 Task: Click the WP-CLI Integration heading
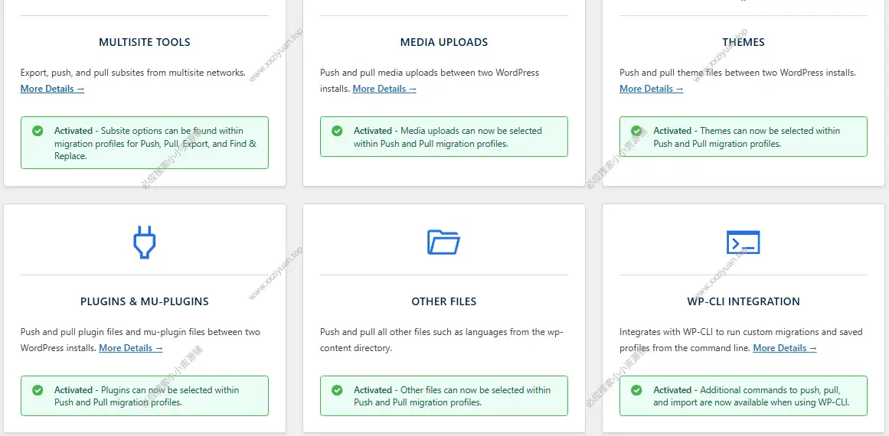click(x=744, y=301)
